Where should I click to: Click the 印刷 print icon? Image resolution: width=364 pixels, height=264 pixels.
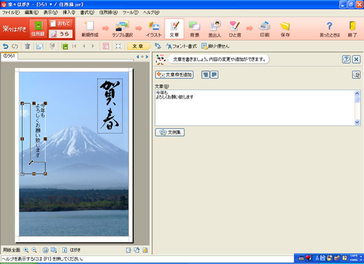(x=265, y=28)
